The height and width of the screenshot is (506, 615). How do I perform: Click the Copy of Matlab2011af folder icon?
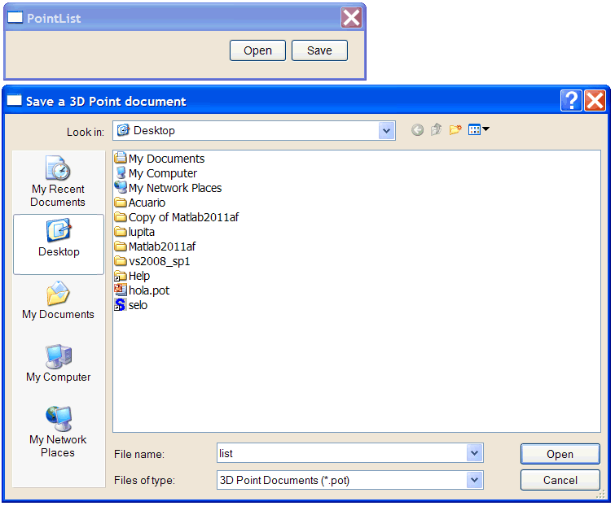(121, 217)
